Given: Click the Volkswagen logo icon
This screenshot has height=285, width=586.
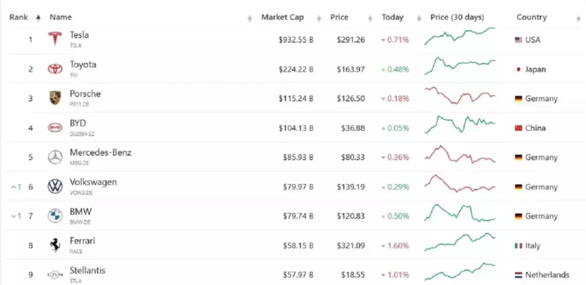Looking at the screenshot, I should pos(55,186).
